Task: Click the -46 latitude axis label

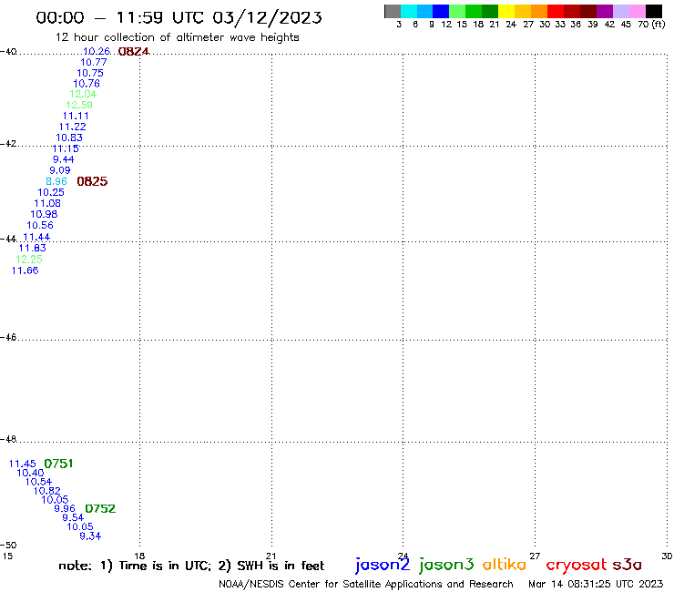Action: click(x=8, y=338)
